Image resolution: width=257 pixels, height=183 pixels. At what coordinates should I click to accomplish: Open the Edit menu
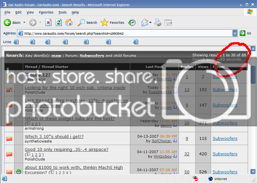tap(18, 12)
